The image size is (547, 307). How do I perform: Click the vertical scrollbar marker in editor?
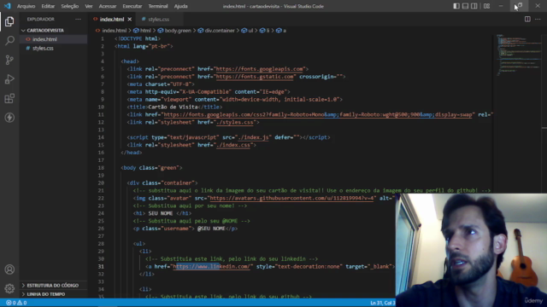tap(544, 129)
